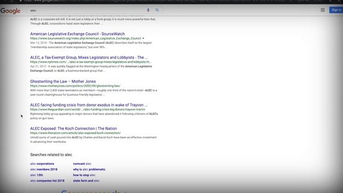This screenshot has height=193, width=343.
Task: Open ALEC Tax-Exempt Group NYTimes result
Action: [x=89, y=57]
